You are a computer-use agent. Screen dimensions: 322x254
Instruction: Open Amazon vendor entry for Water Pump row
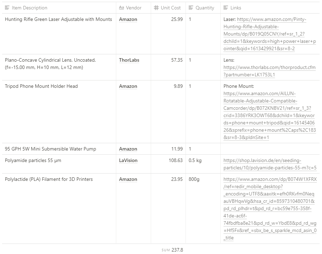(x=128, y=149)
